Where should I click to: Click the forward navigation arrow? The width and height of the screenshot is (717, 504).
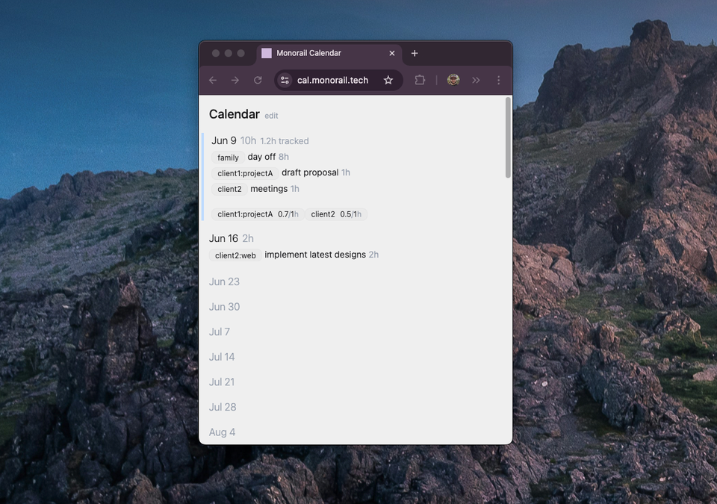pyautogui.click(x=235, y=80)
